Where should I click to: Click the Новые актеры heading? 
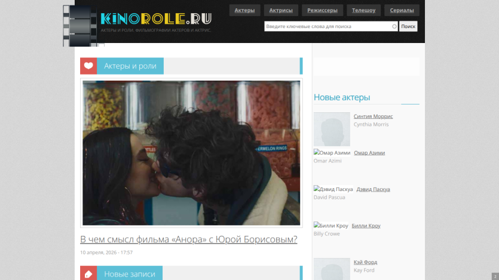coord(342,97)
